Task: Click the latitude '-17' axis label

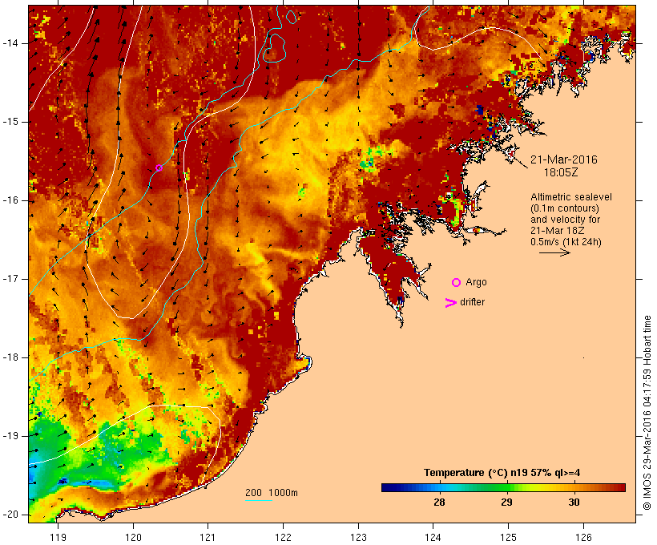Action: coord(10,279)
